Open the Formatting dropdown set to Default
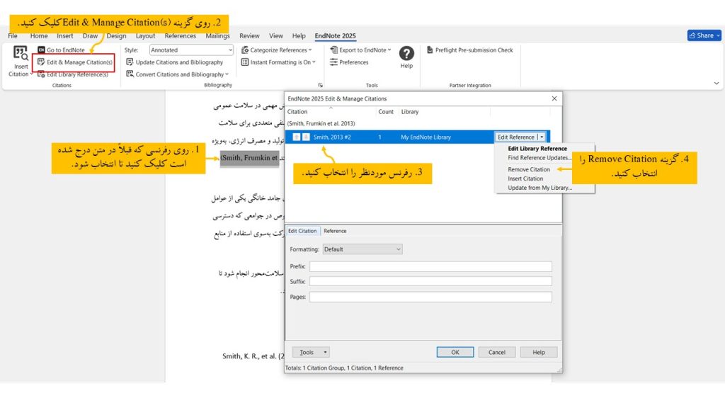 362,249
